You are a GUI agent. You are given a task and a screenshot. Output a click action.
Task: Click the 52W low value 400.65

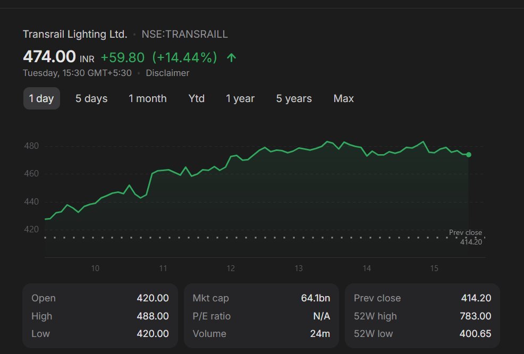(475, 334)
